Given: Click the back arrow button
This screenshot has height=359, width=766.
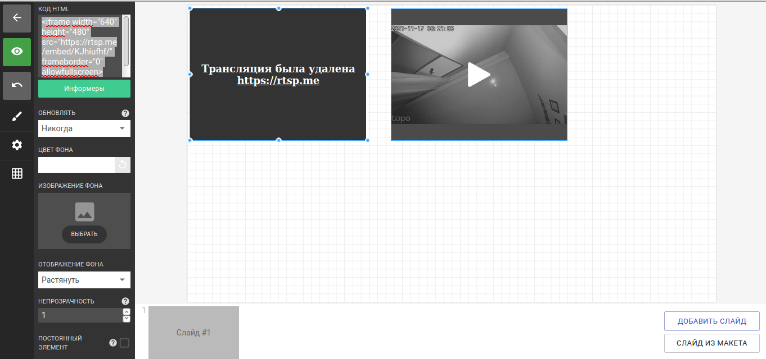Looking at the screenshot, I should pyautogui.click(x=17, y=18).
